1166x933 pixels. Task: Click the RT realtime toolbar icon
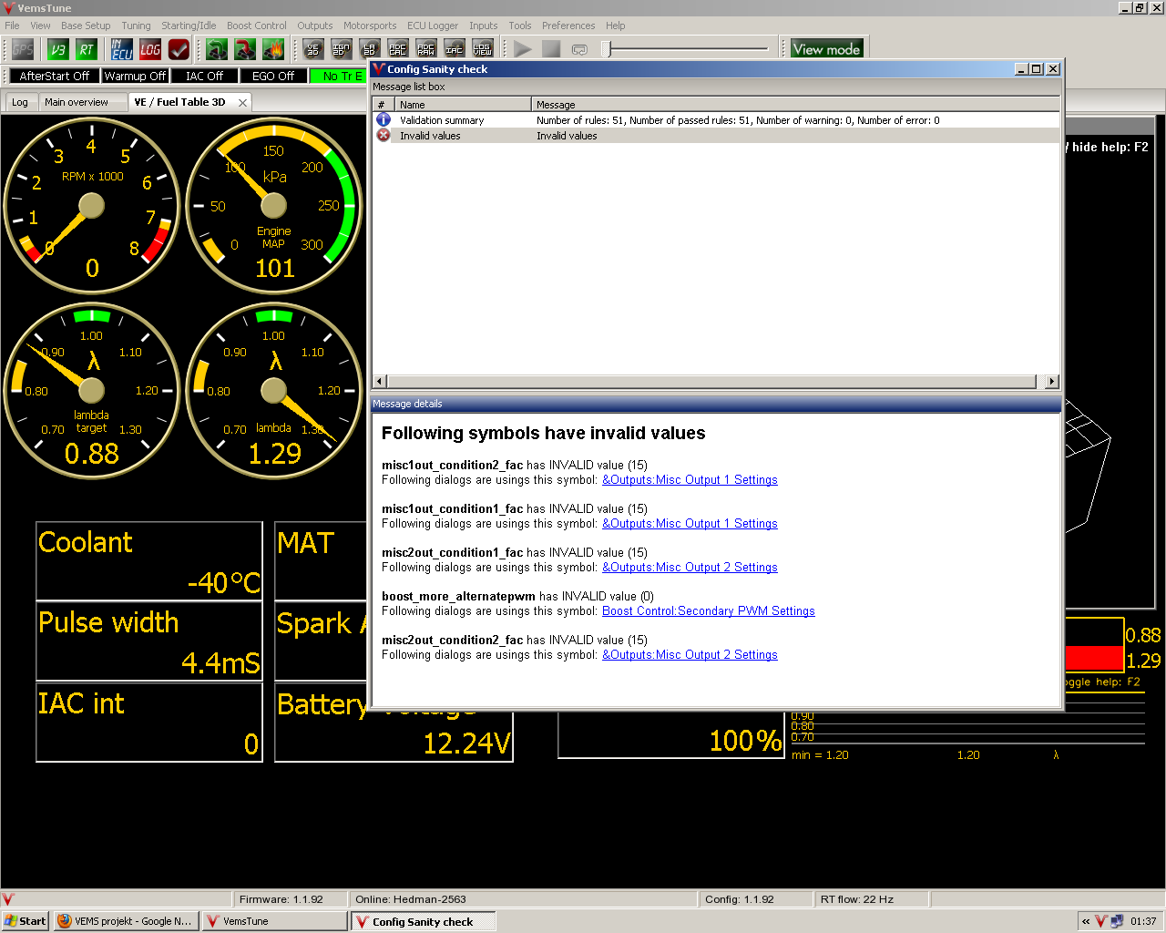click(87, 49)
